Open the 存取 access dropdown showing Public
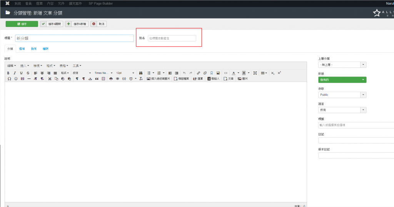 click(342, 95)
